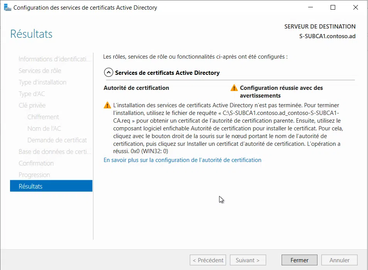
Task: Click the certificate wizard icon in the title bar
Action: [8, 7]
